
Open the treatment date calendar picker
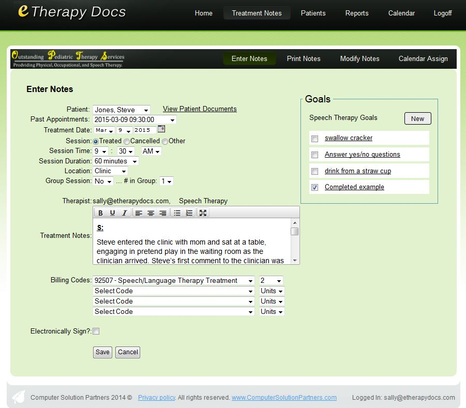tap(161, 129)
